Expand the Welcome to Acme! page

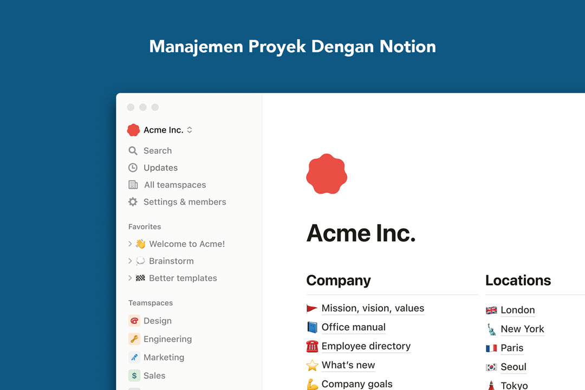(x=130, y=244)
